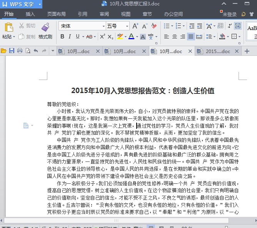The height and width of the screenshot is (228, 257).
Task: Open the table insert grid icon
Action: pos(220,26)
